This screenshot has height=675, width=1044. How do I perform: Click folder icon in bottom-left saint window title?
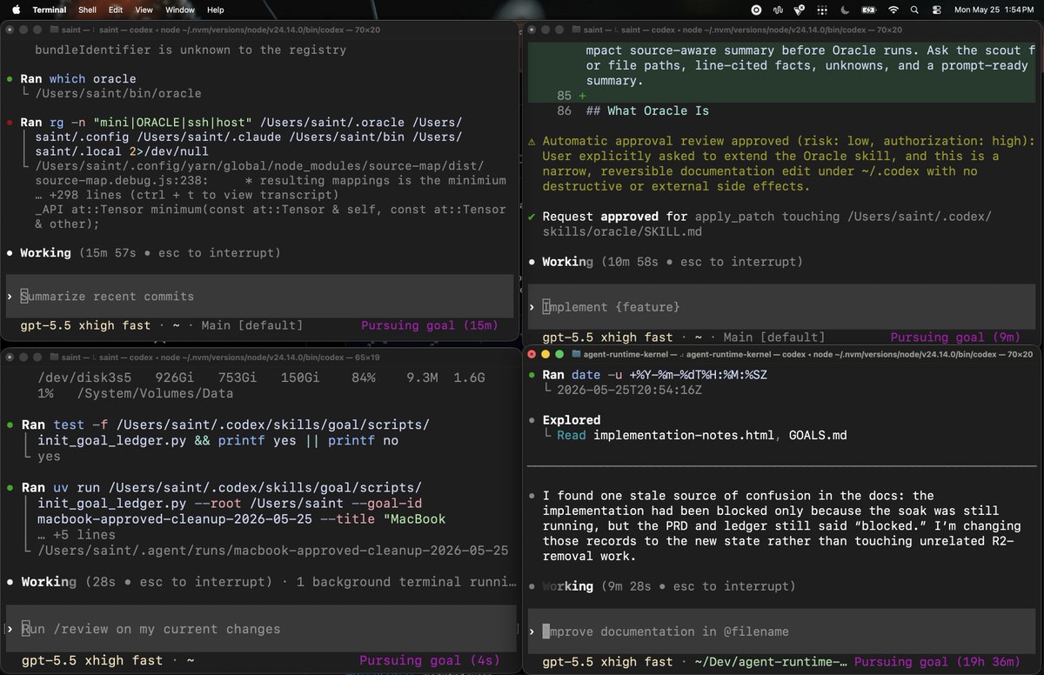click(x=55, y=357)
